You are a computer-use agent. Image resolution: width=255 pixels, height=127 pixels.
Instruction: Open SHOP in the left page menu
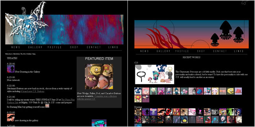point(74,47)
